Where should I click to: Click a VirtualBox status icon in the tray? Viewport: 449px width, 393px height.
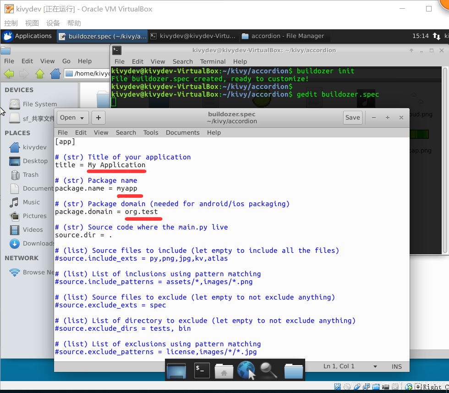pyautogui.click(x=338, y=387)
